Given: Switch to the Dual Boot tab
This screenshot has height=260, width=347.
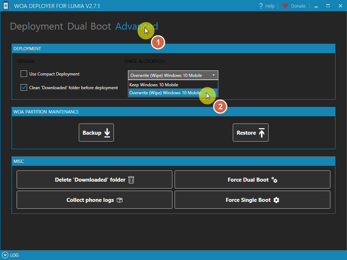Looking at the screenshot, I should click(89, 26).
